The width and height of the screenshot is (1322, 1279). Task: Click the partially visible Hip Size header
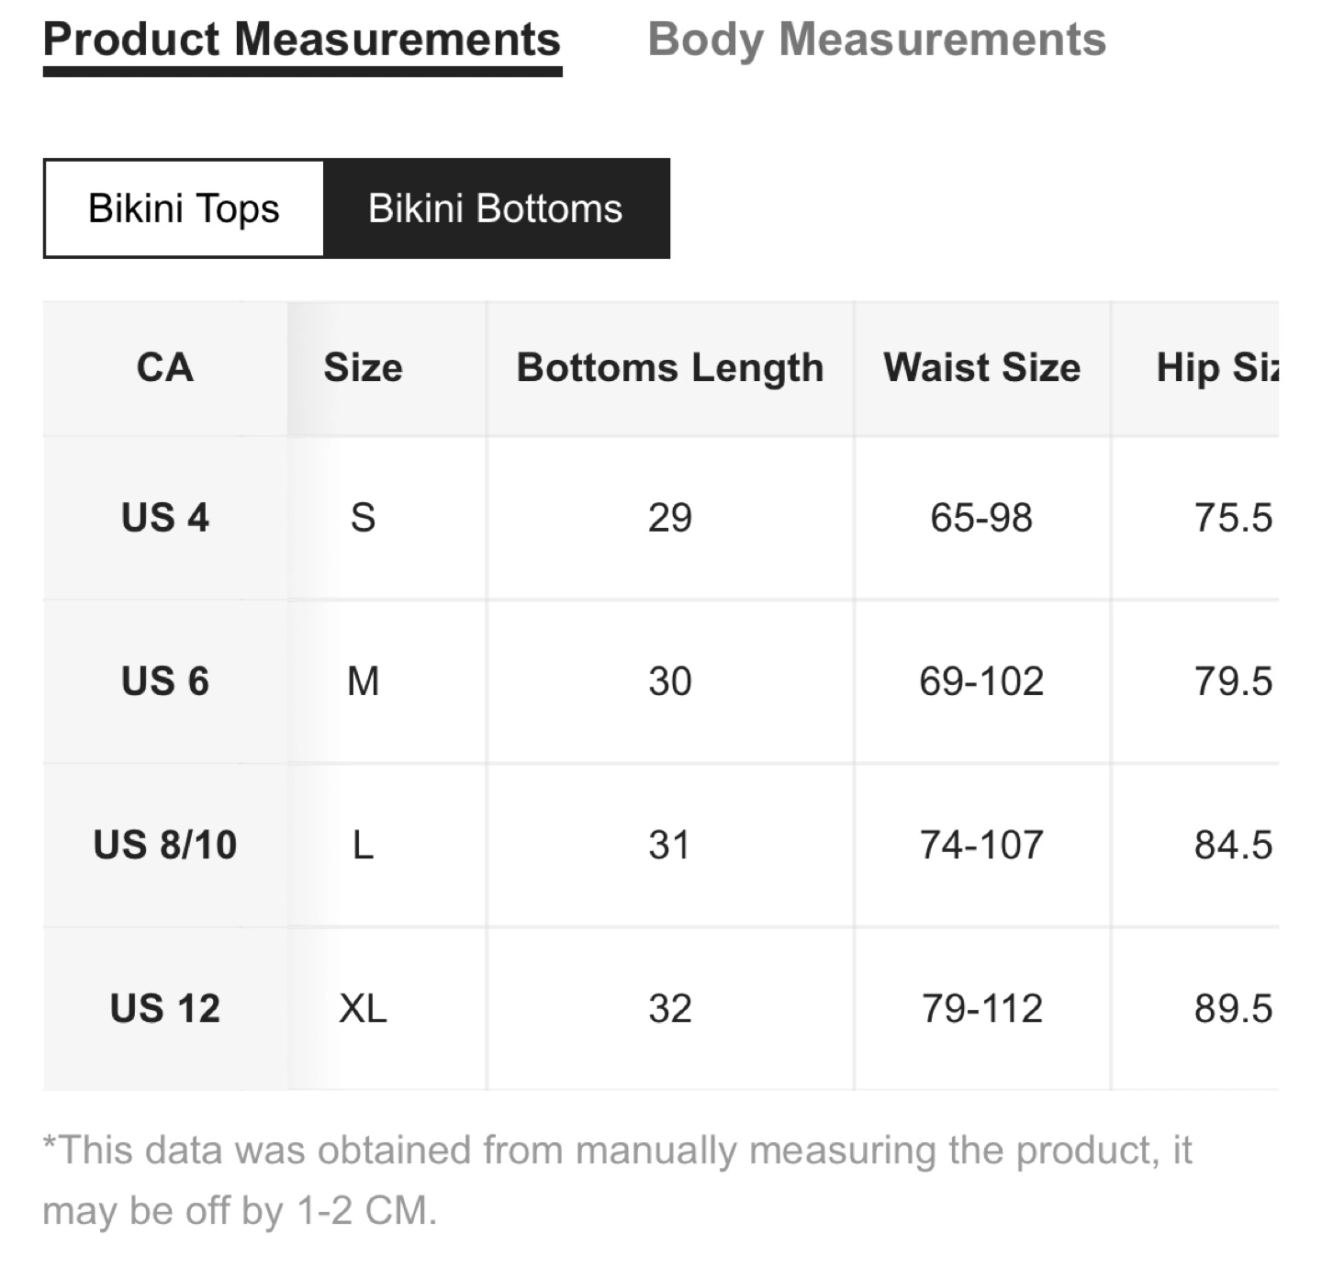click(x=1195, y=368)
